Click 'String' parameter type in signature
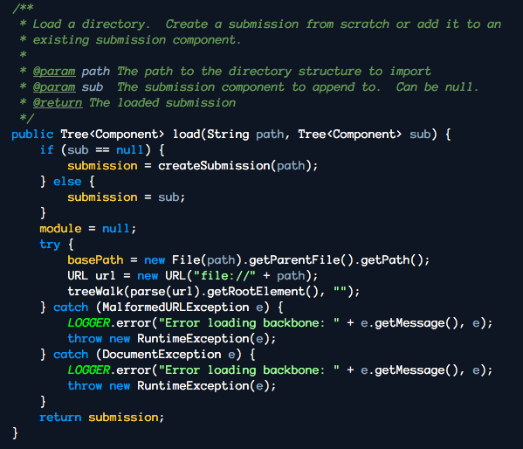Viewport: 523px width, 449px height. click(228, 135)
